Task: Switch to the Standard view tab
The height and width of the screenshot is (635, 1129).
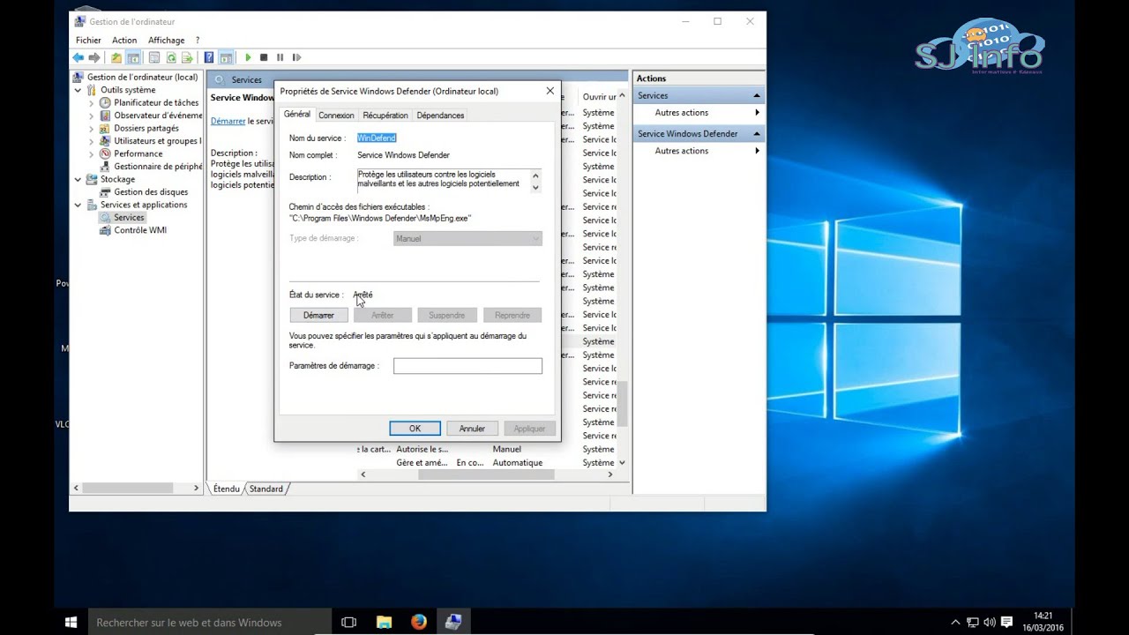Action: pyautogui.click(x=266, y=489)
